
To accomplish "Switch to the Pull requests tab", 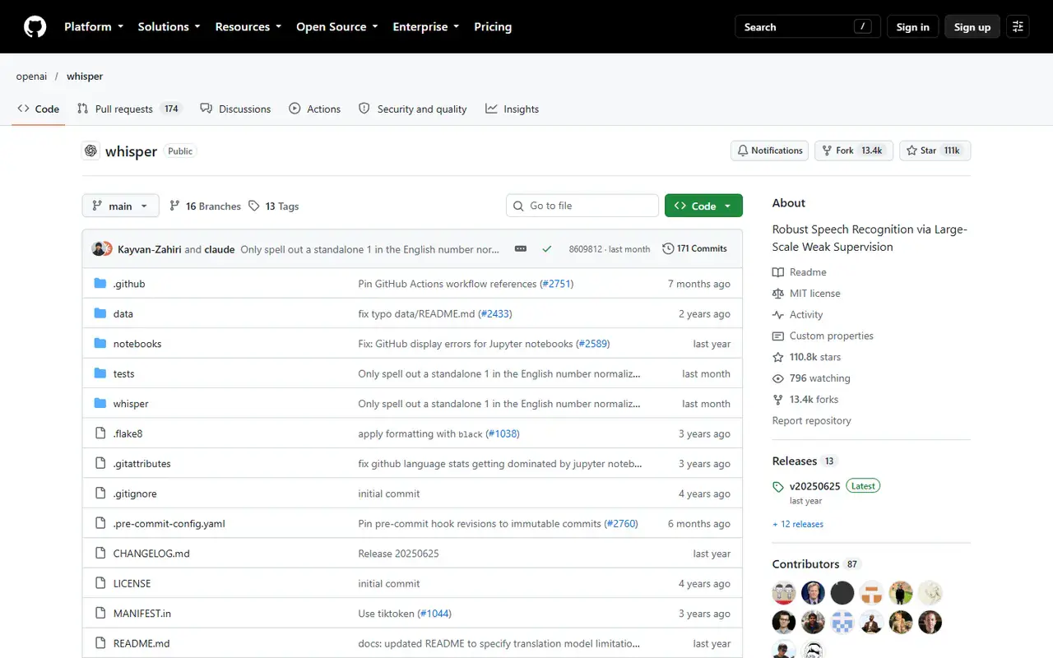I will click(129, 109).
